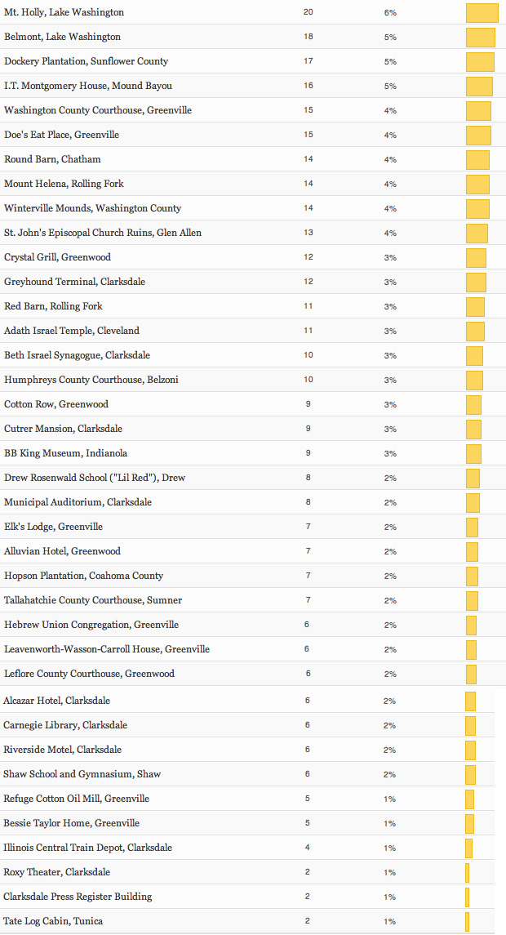The image size is (506, 935).
Task: Click vote count for Adath Israel Temple
Action: click(308, 331)
